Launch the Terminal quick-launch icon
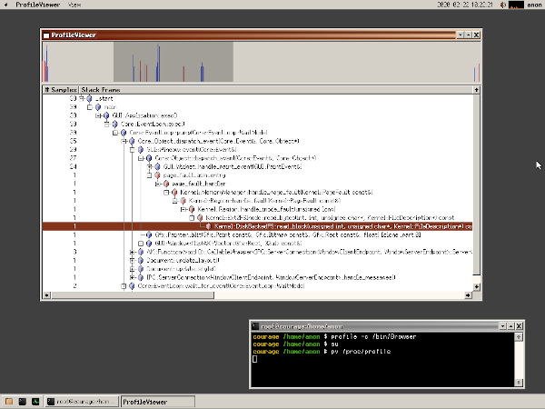Image resolution: width=545 pixels, height=409 pixels. pyautogui.click(x=22, y=402)
